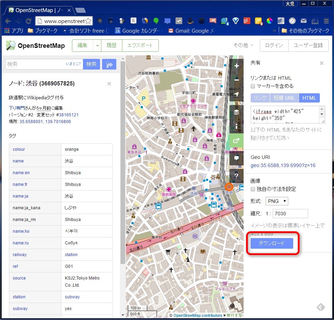Click the browser address bar
Viewport: 334px width, 320px height.
pyautogui.click(x=64, y=21)
